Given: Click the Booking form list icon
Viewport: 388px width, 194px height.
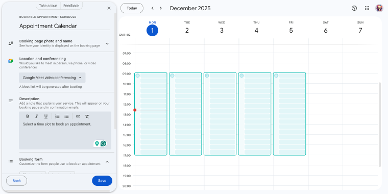Looking at the screenshot, I should tap(11, 161).
